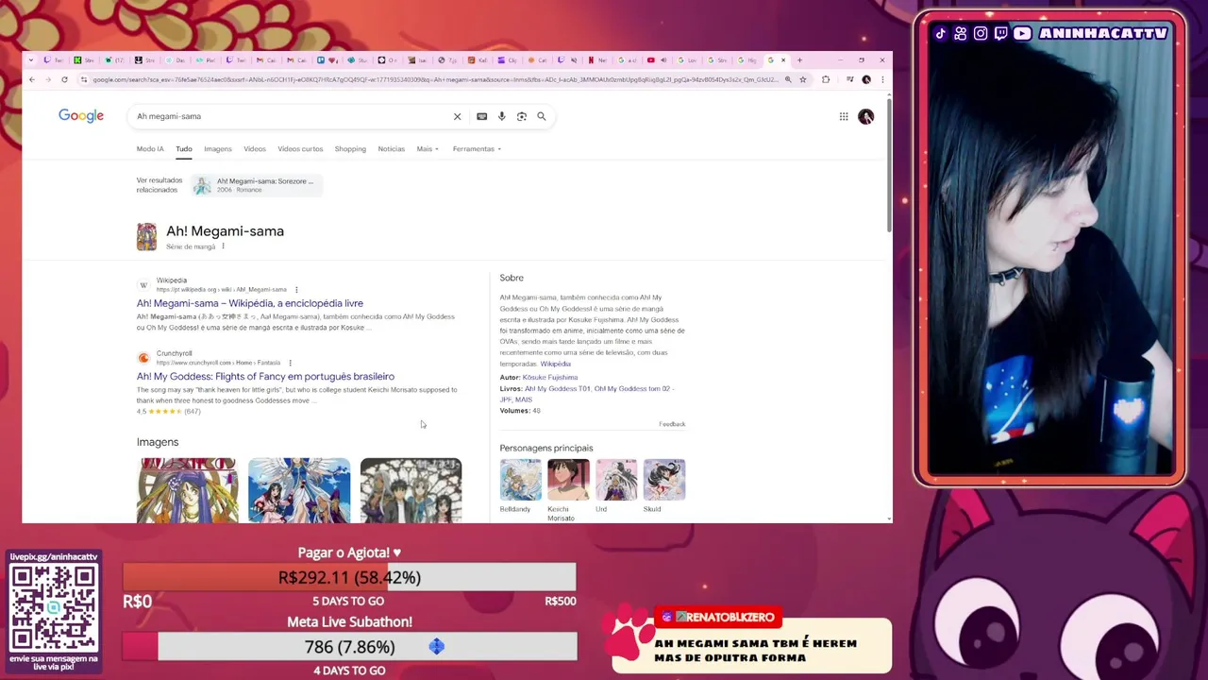Image resolution: width=1208 pixels, height=680 pixels.
Task: Open Kōsuke Fujishima author link
Action: click(x=550, y=377)
